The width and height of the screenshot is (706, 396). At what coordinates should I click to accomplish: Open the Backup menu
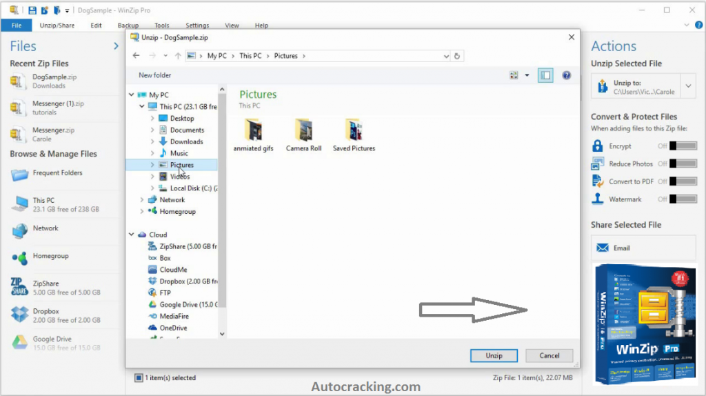(128, 26)
